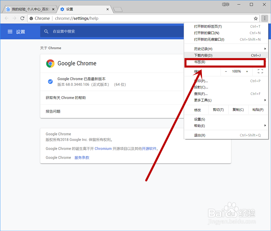Open the 服务条款 link

[82, 157]
